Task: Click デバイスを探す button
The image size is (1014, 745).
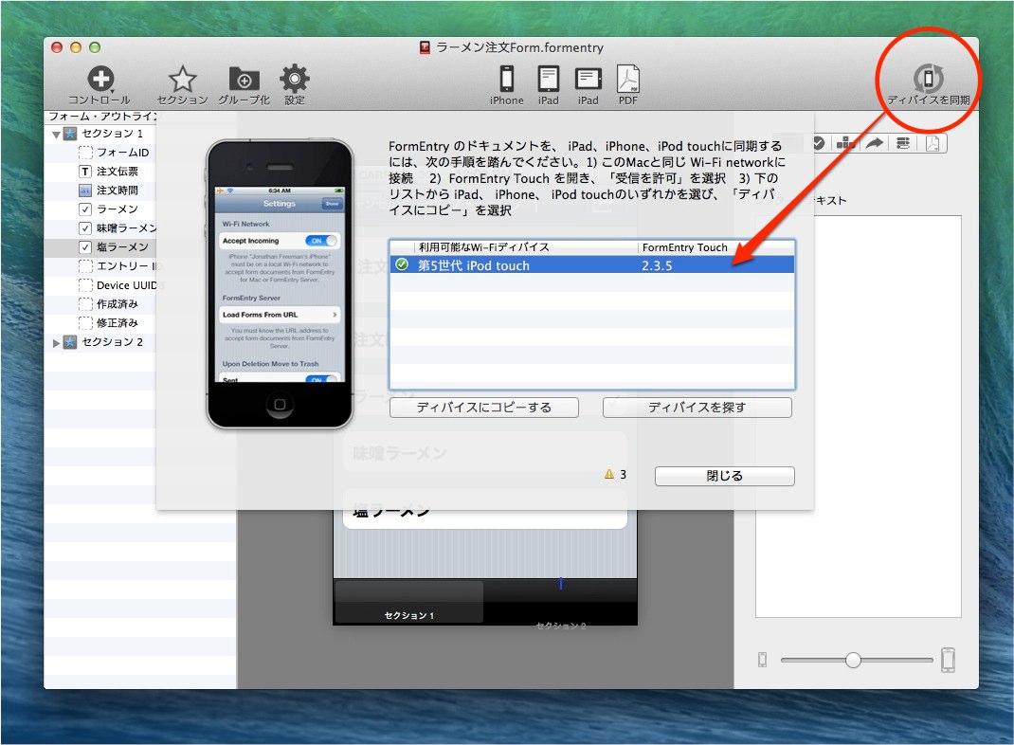Action: pos(697,408)
